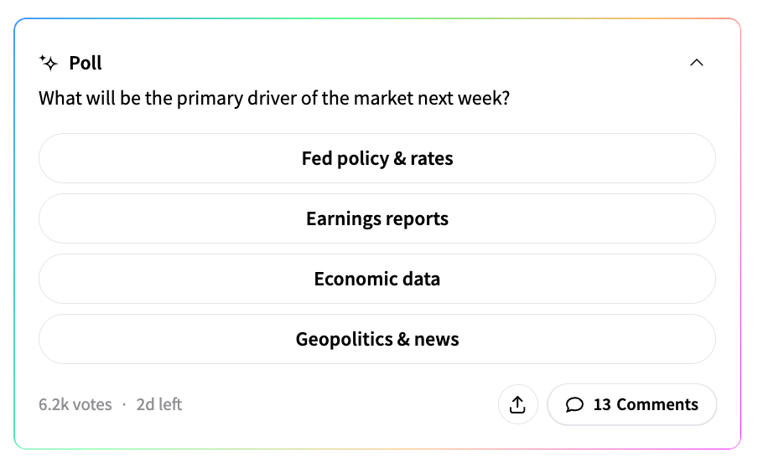Select the Earnings reports option
The width and height of the screenshot is (763, 462).
tap(377, 218)
